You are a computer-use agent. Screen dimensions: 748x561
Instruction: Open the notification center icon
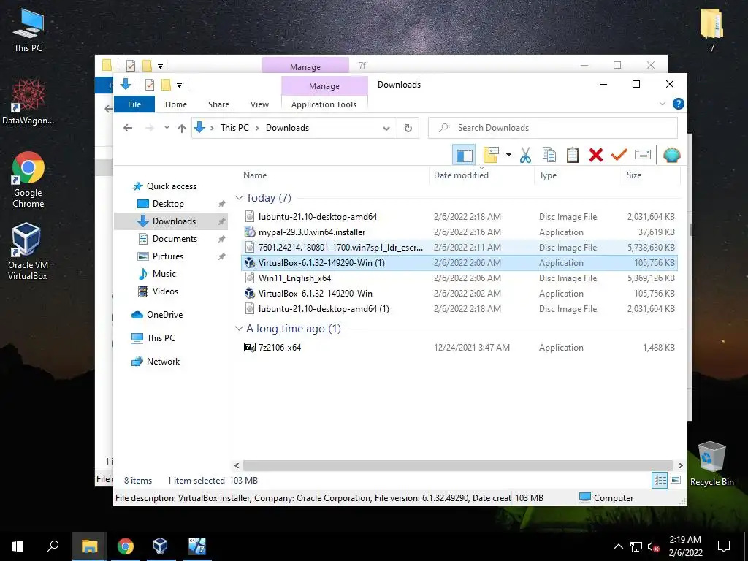coord(724,546)
